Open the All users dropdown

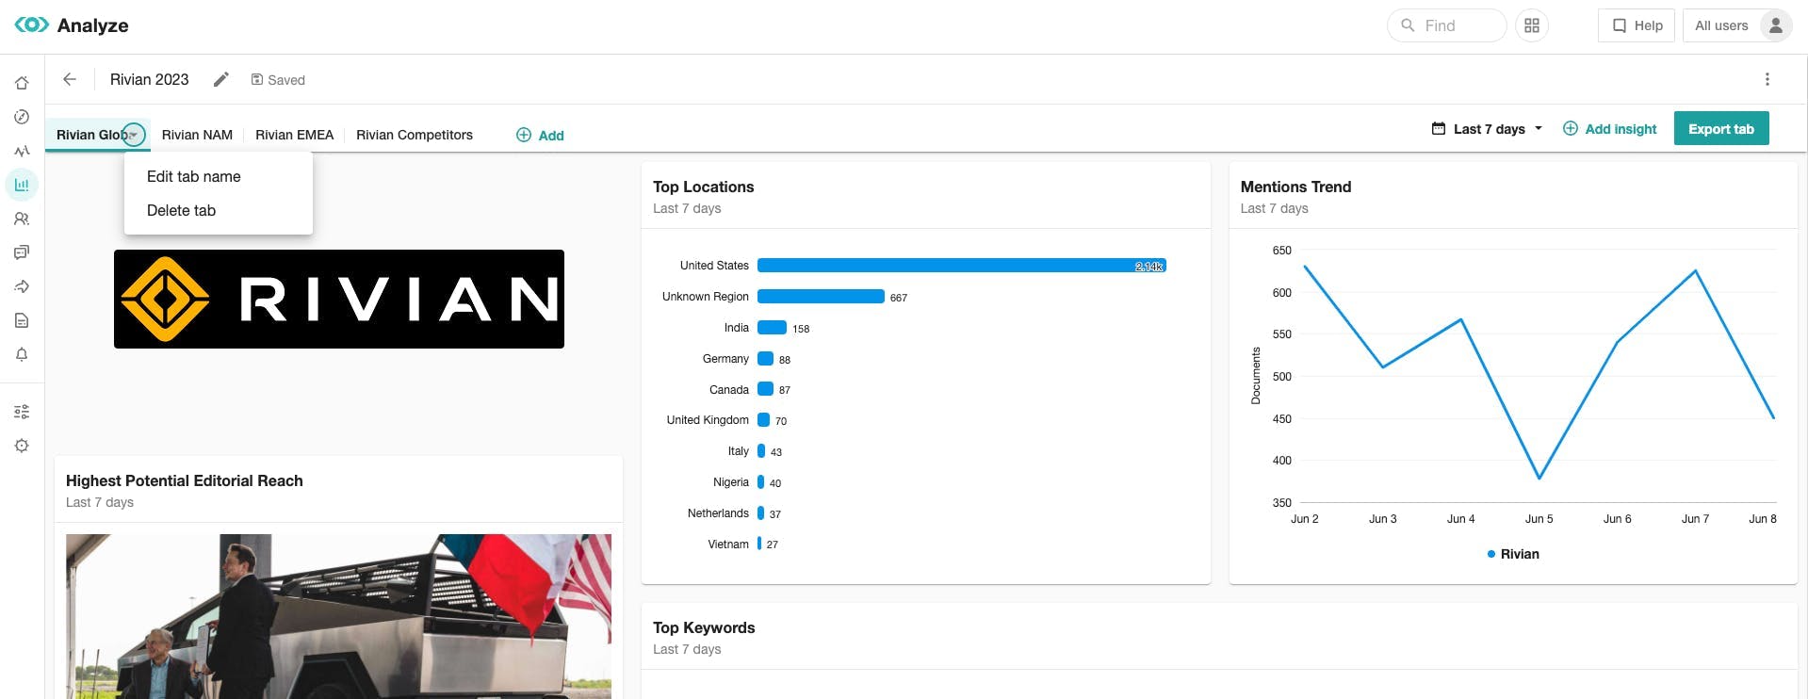coord(1739,25)
